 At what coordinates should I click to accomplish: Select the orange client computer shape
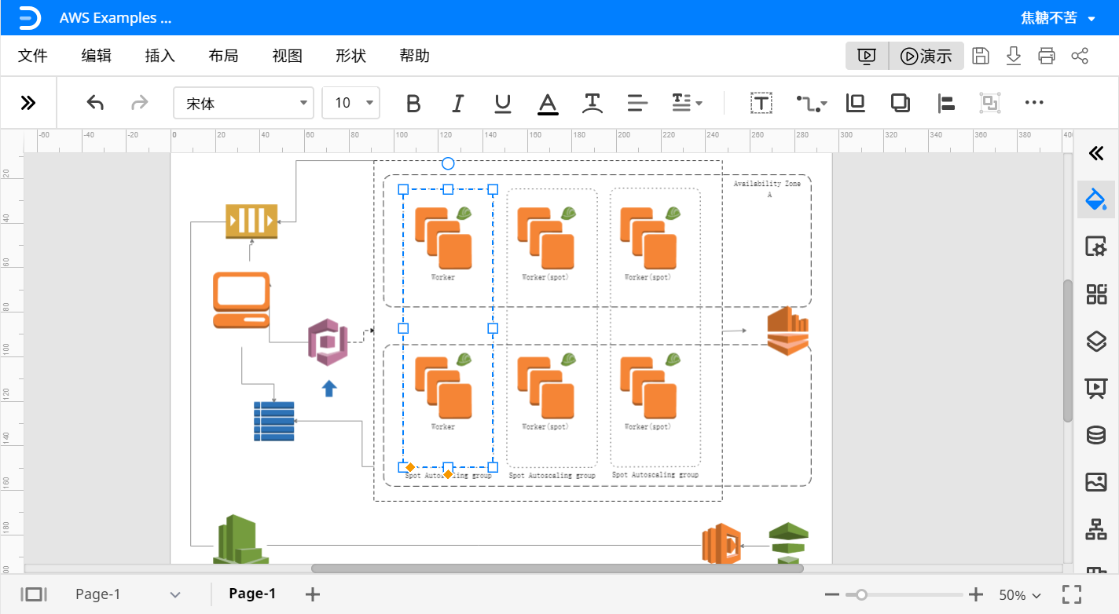pyautogui.click(x=242, y=300)
